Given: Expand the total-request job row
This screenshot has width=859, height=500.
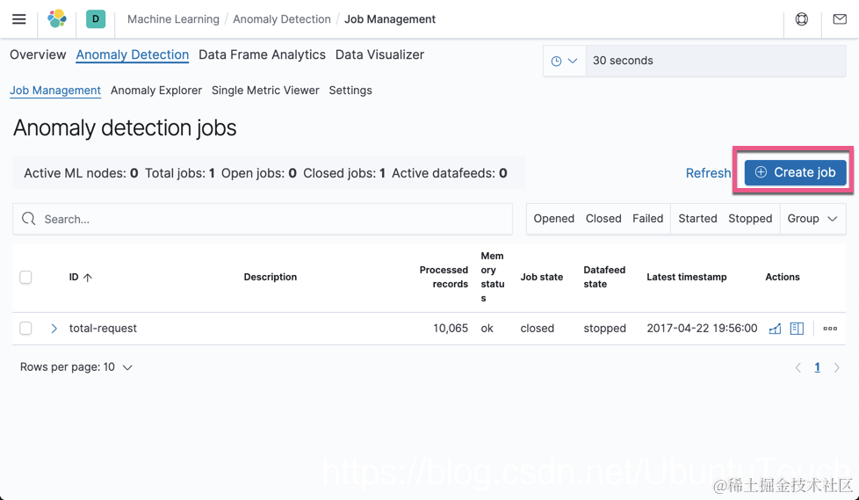Looking at the screenshot, I should pyautogui.click(x=54, y=329).
